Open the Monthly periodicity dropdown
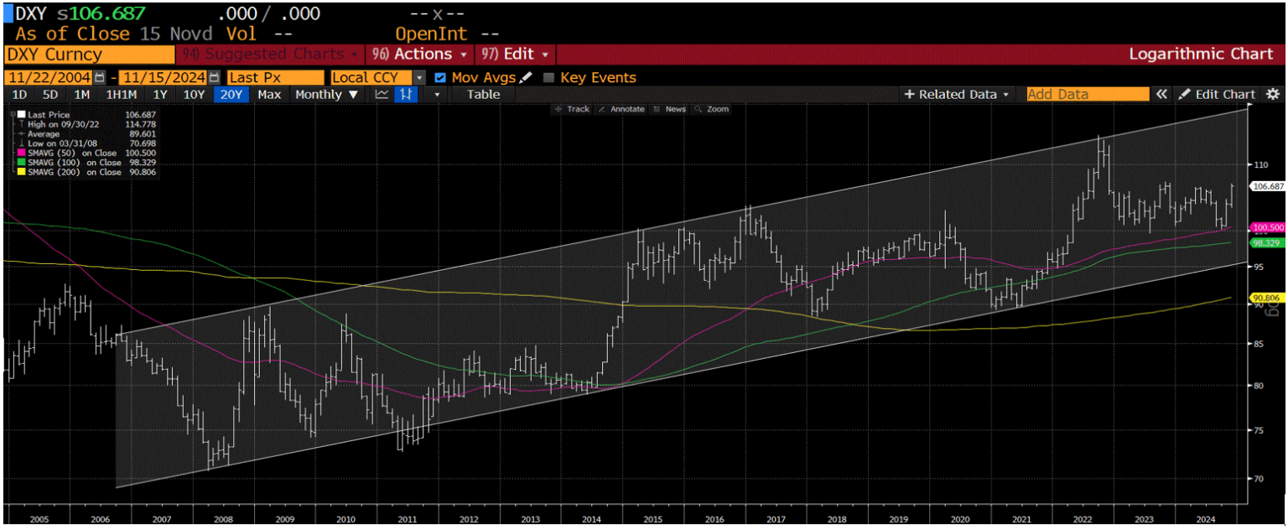The width and height of the screenshot is (1288, 530). tap(326, 94)
